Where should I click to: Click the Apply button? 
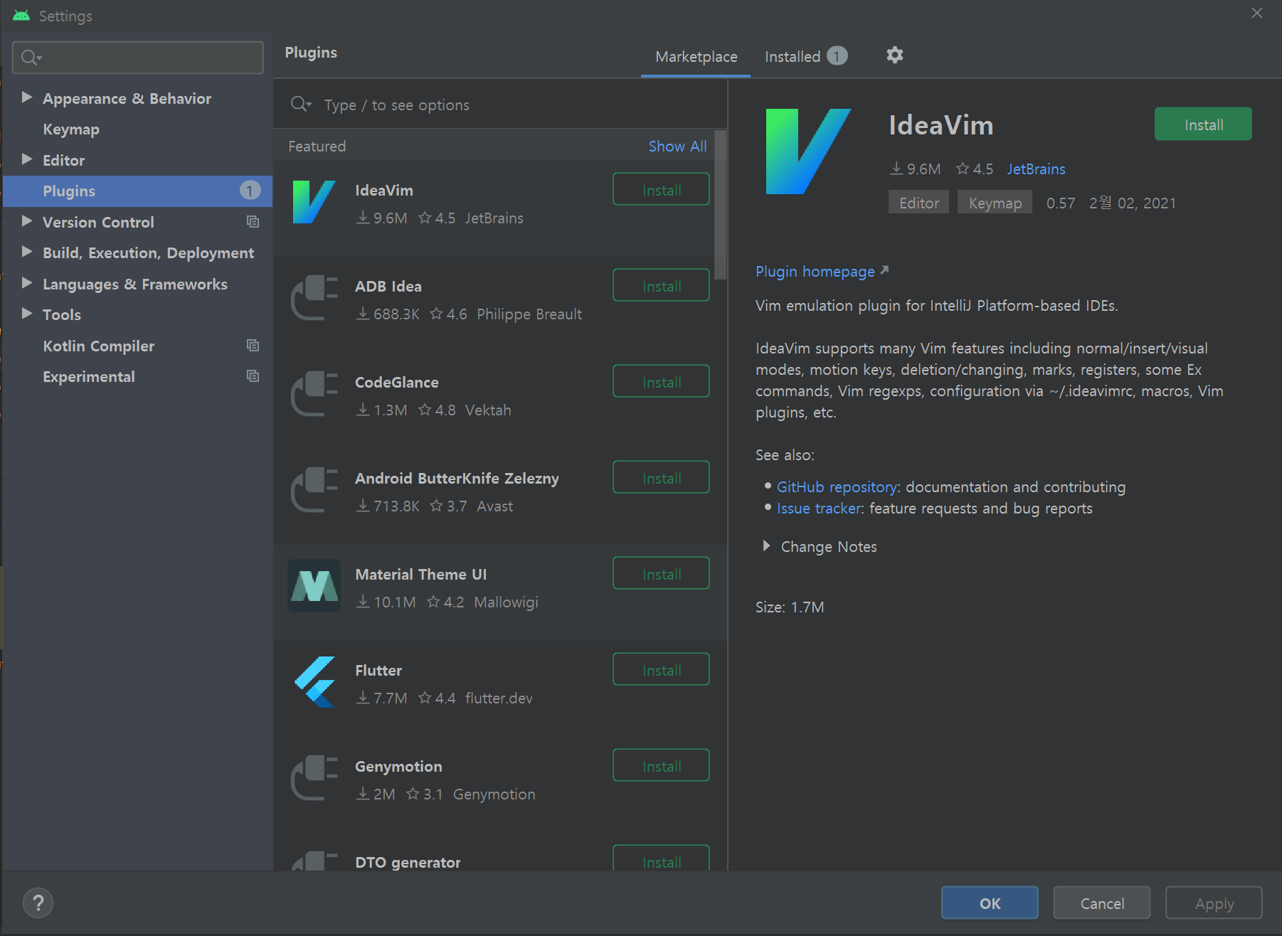click(1214, 903)
